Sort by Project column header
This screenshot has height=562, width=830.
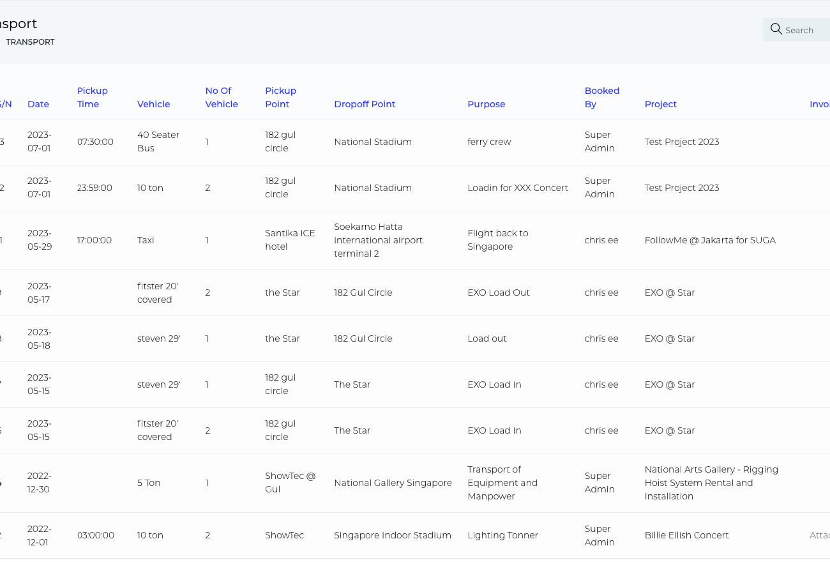[661, 104]
